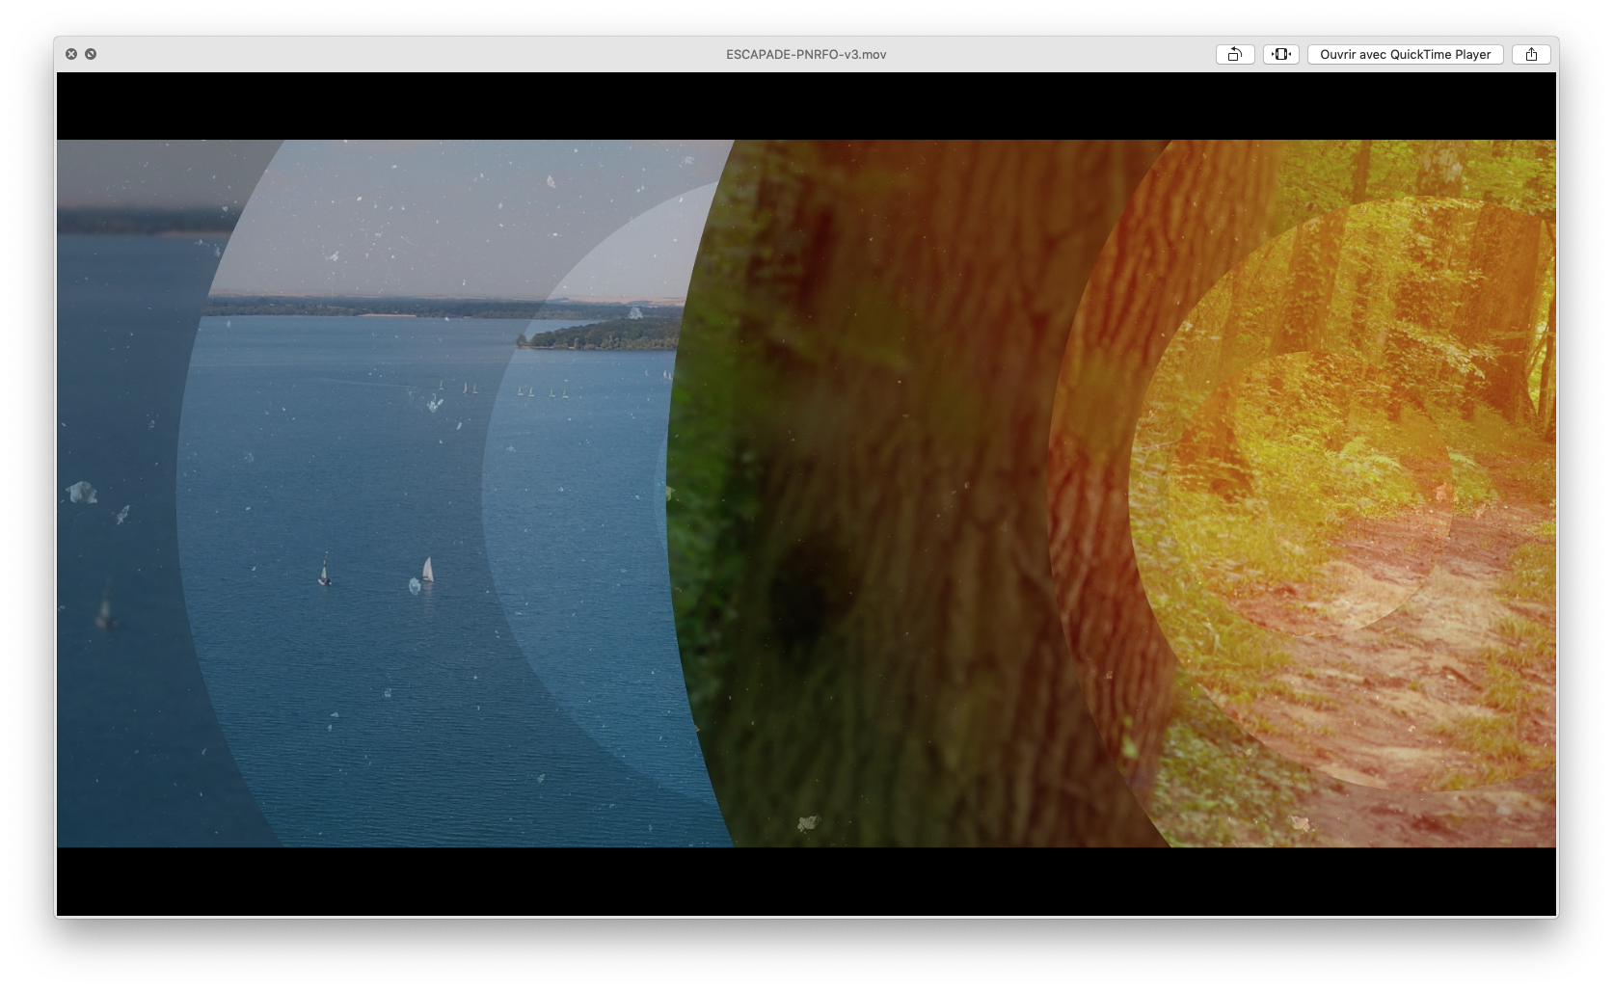The width and height of the screenshot is (1613, 990).
Task: Close the Quick Look preview window
Action: 71,54
